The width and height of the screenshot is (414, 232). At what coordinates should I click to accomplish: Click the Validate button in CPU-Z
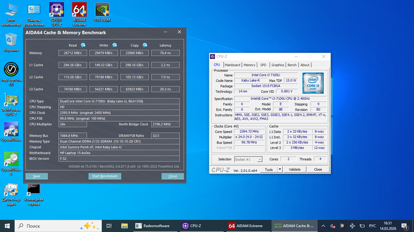[294, 170]
